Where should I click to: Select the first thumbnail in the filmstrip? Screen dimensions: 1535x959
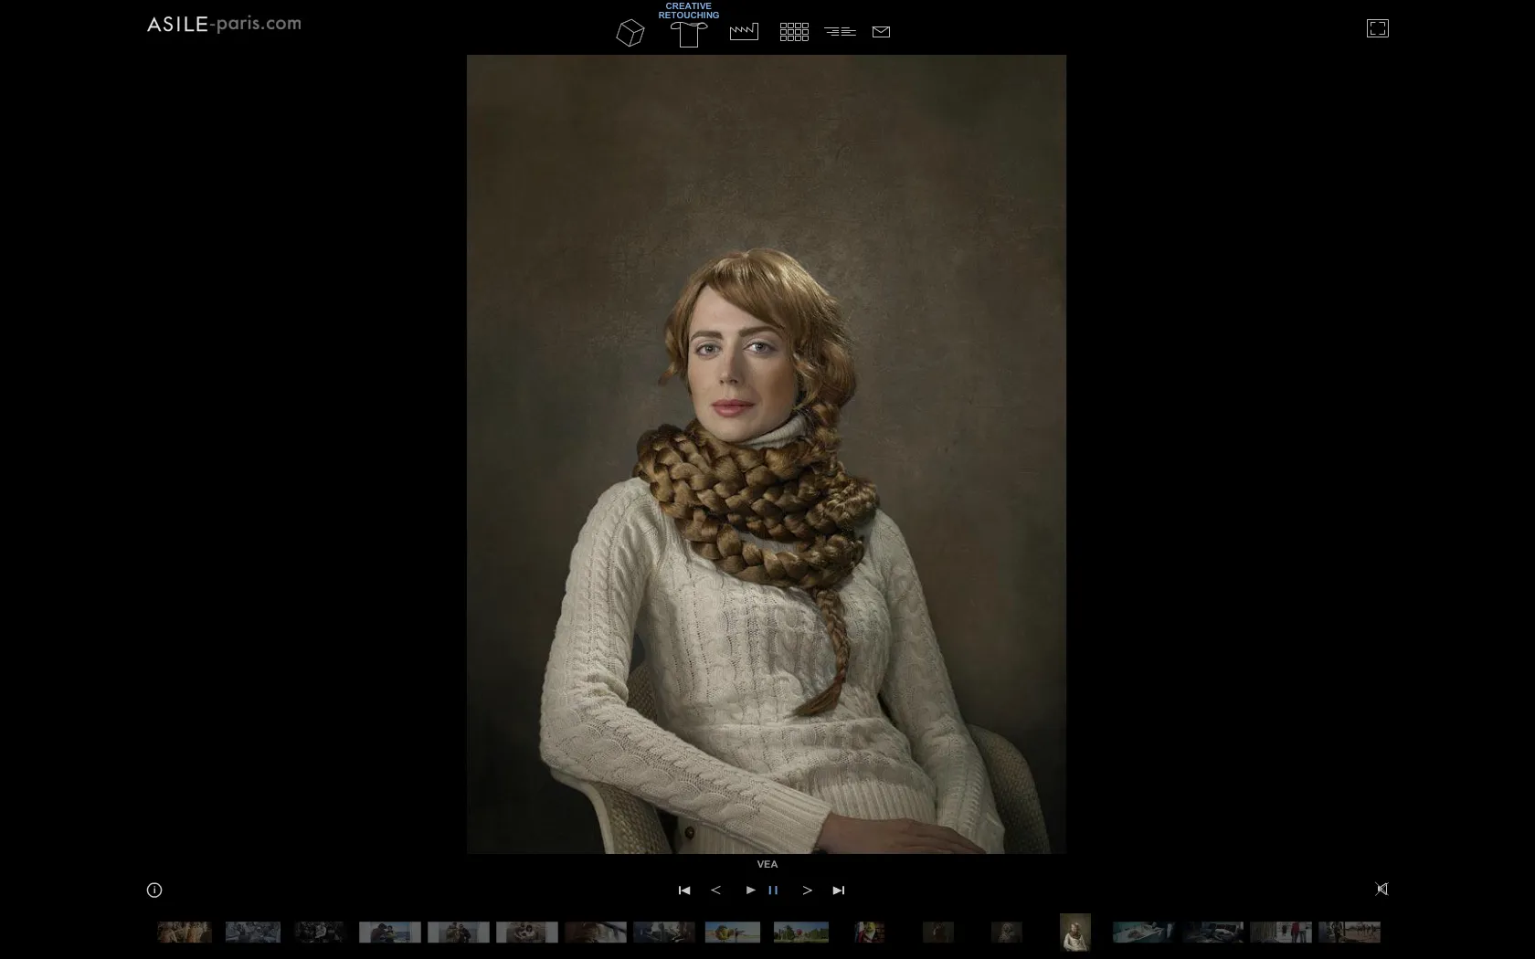tap(185, 932)
